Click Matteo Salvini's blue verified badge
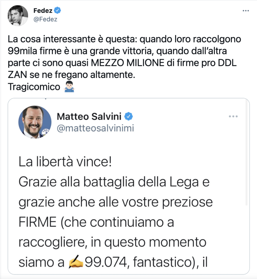The width and height of the screenshot is (257, 279). click(x=129, y=117)
